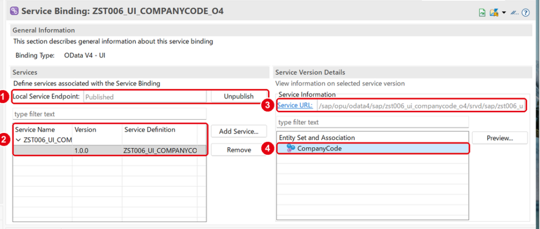Select the version 1.0.0 service row

(x=110, y=150)
